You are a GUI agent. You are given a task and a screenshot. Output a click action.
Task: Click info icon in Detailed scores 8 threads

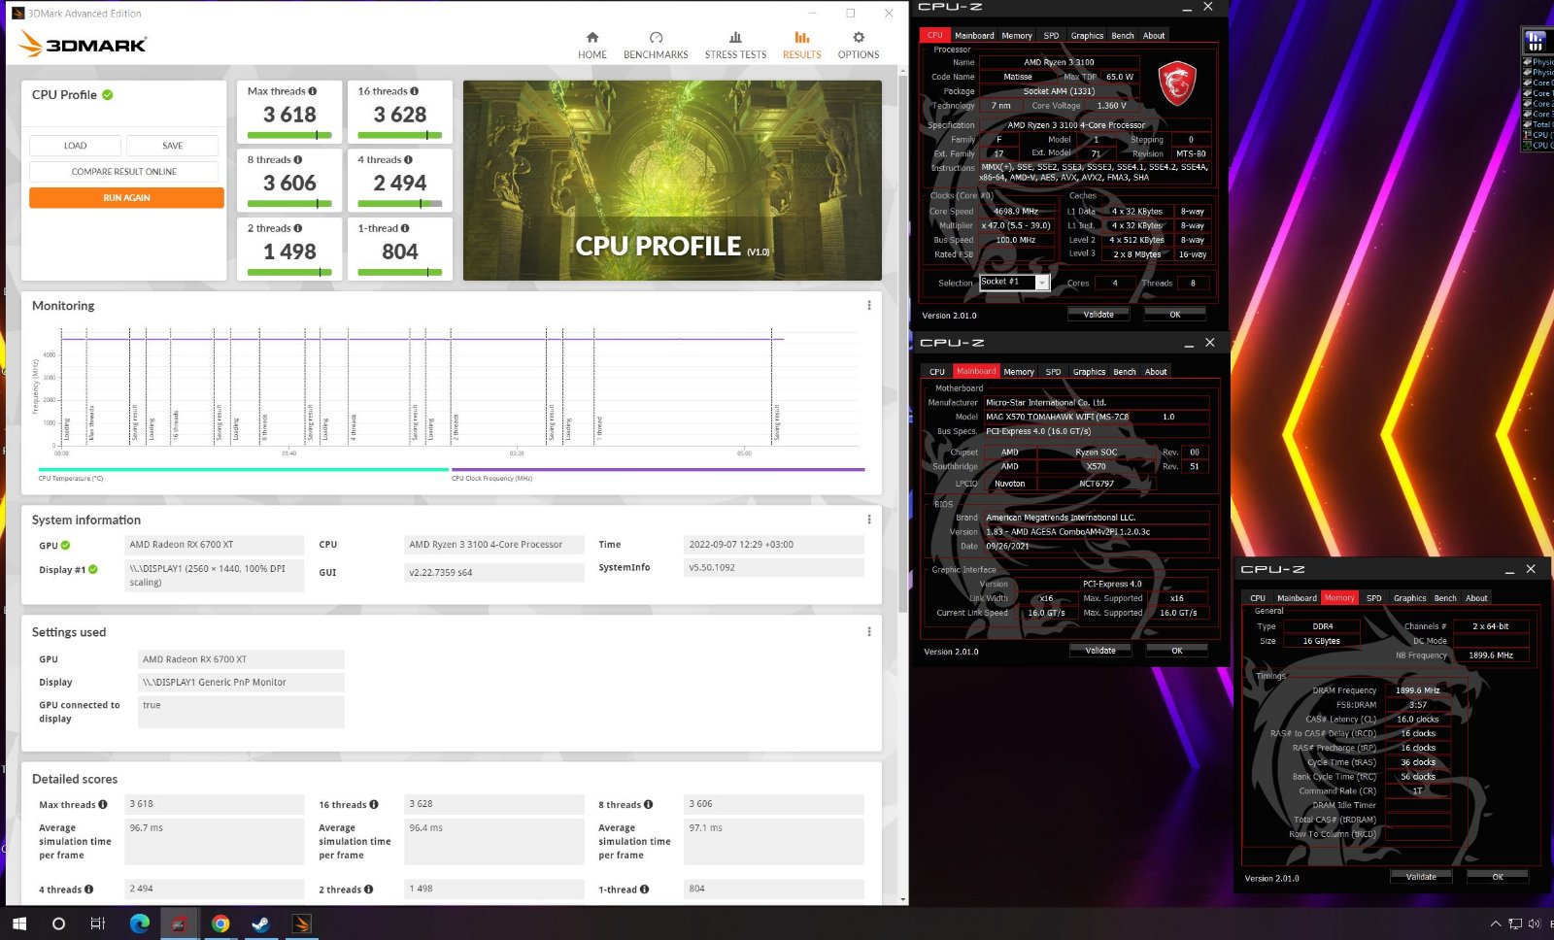(648, 804)
